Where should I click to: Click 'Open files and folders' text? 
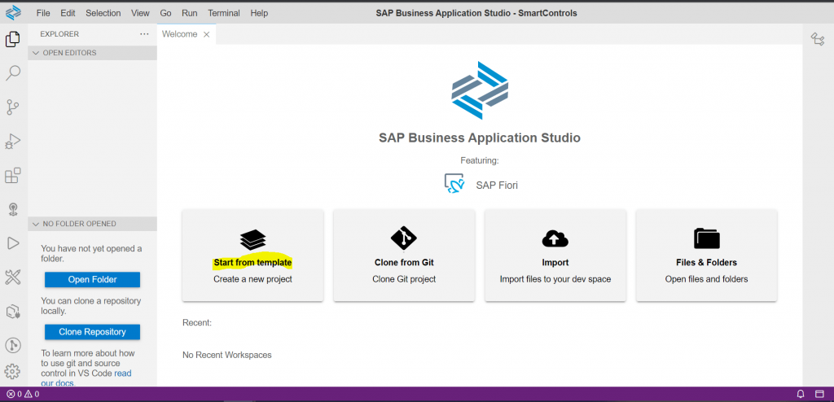coord(706,279)
